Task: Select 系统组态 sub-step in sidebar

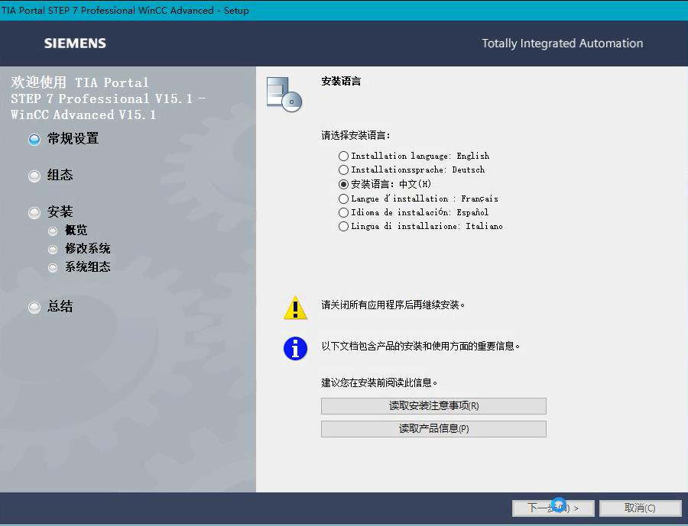Action: [x=79, y=267]
